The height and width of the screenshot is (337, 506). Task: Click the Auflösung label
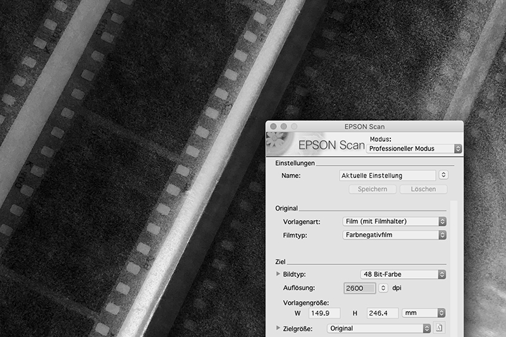(299, 288)
